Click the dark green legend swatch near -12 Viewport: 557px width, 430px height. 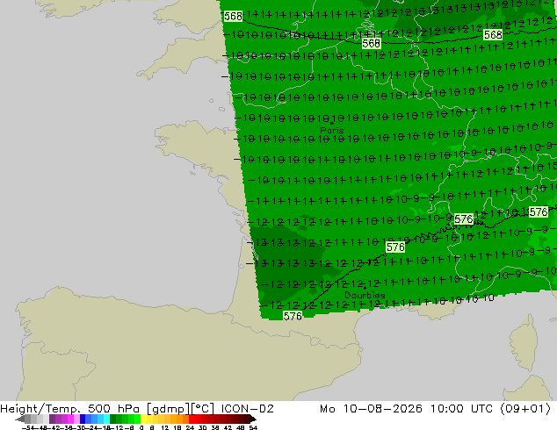pos(113,419)
